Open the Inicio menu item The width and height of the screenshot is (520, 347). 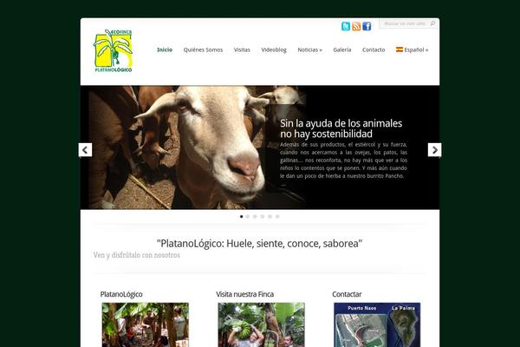pyautogui.click(x=165, y=49)
